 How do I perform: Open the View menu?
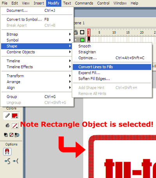tap(26, 3)
